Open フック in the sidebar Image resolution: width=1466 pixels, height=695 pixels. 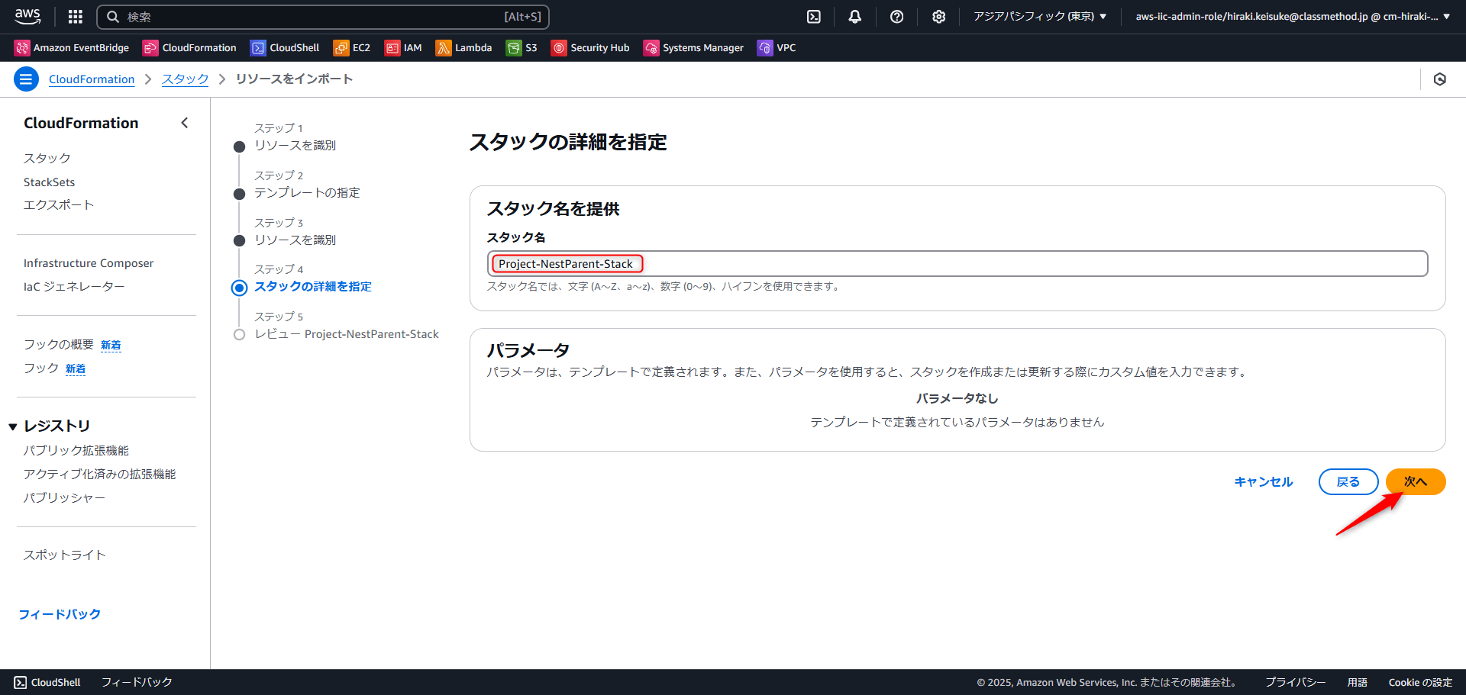point(41,368)
